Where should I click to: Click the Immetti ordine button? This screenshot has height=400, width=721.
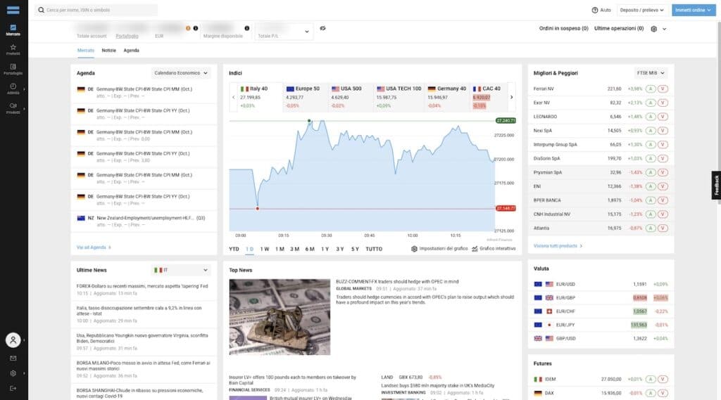pos(693,10)
